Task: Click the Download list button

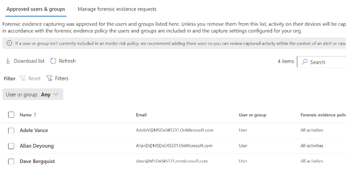Action: click(25, 61)
